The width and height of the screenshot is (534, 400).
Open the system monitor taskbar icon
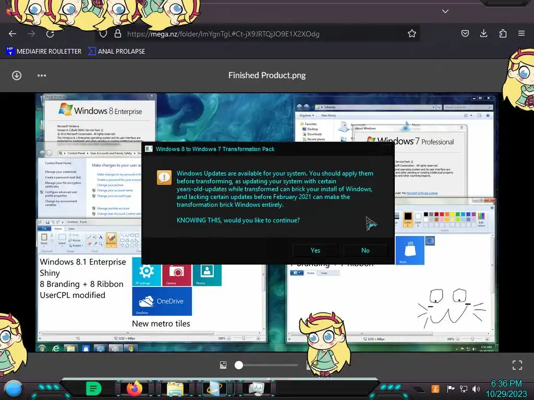point(256,389)
